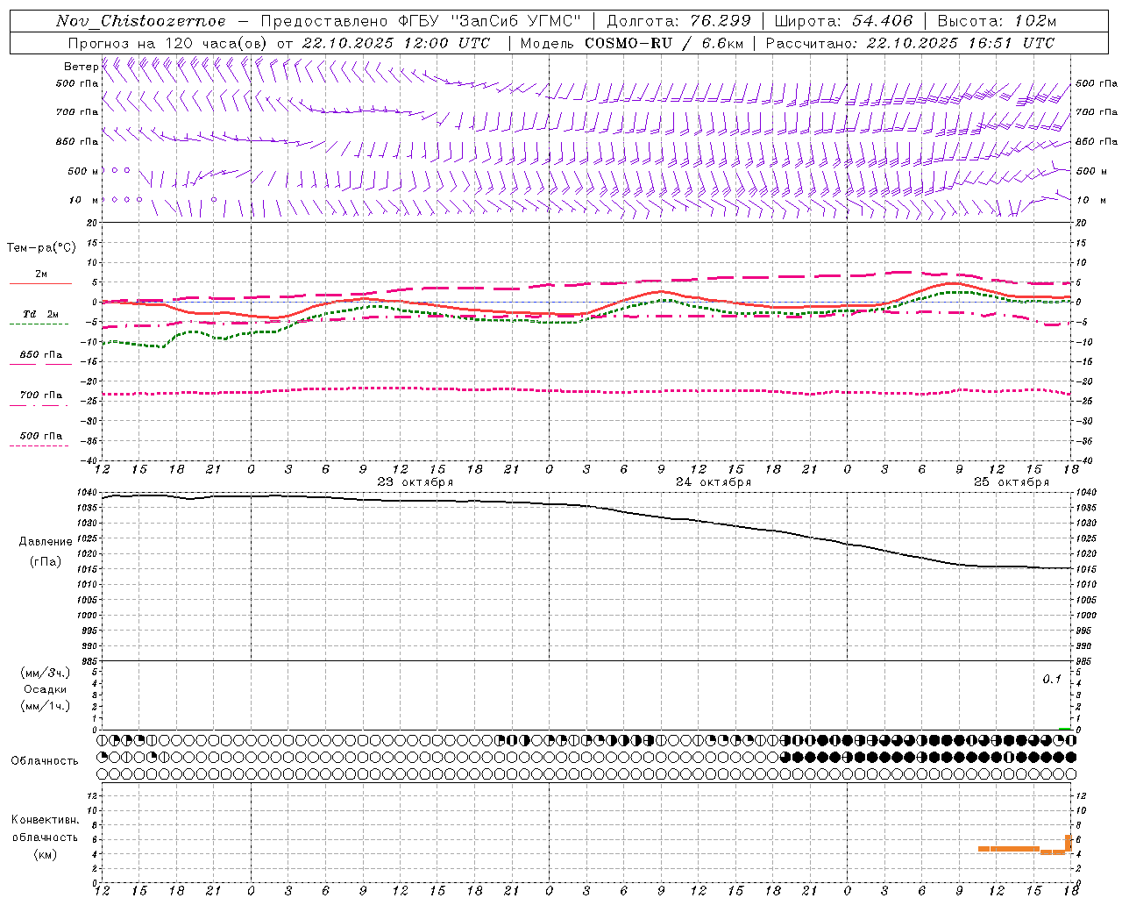
Task: Click the computed time Рассчитано: 22.10.2025 16:51 UTC
Action: tap(910, 43)
